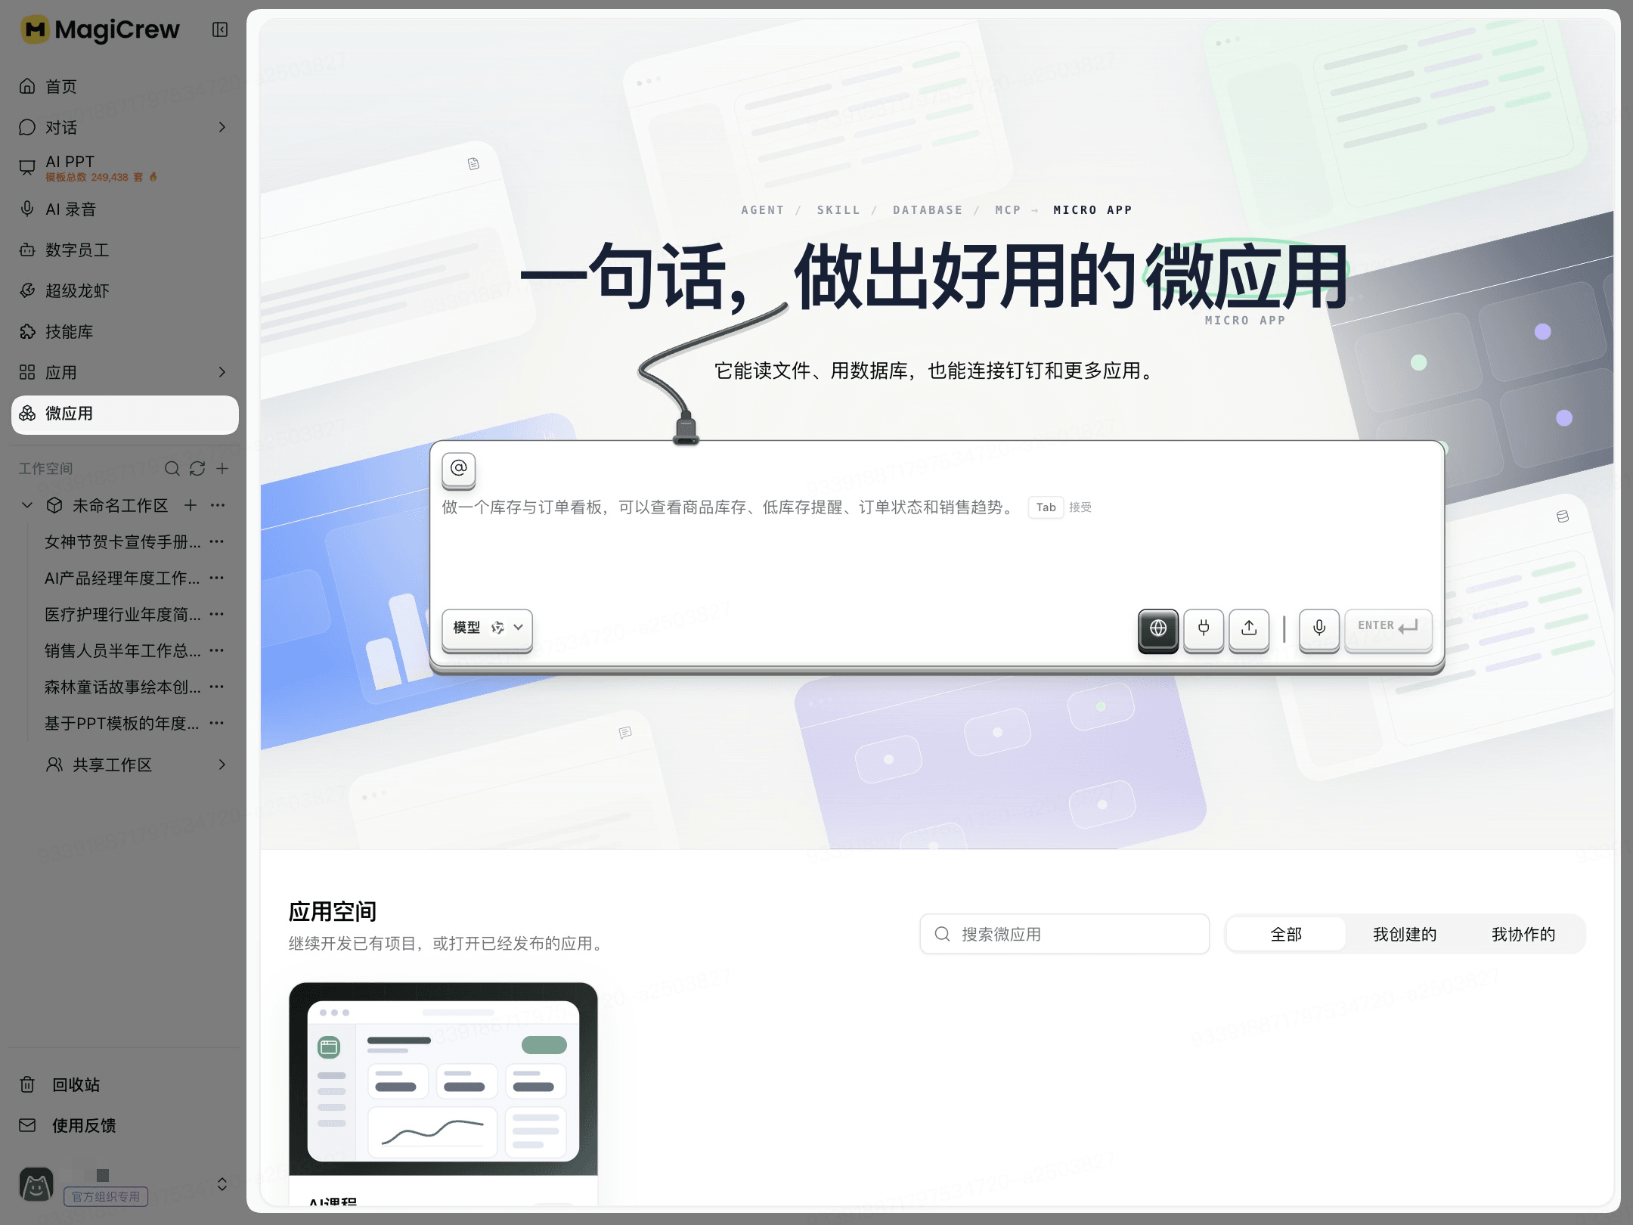Click the @ mention button
Image resolution: width=1633 pixels, height=1225 pixels.
click(459, 469)
